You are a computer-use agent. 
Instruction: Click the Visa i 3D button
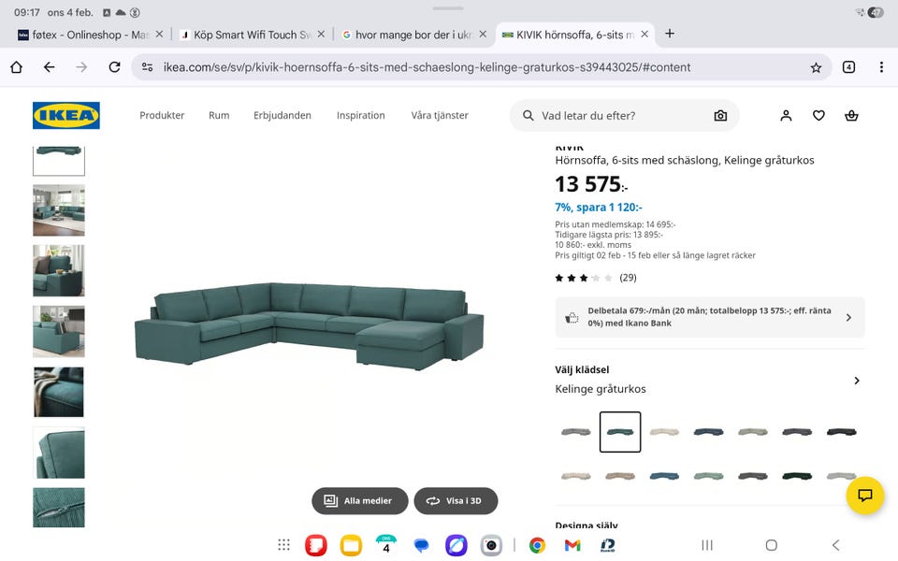[456, 501]
